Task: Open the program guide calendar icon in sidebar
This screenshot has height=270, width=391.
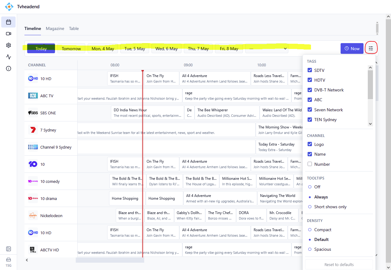Action: pyautogui.click(x=9, y=22)
